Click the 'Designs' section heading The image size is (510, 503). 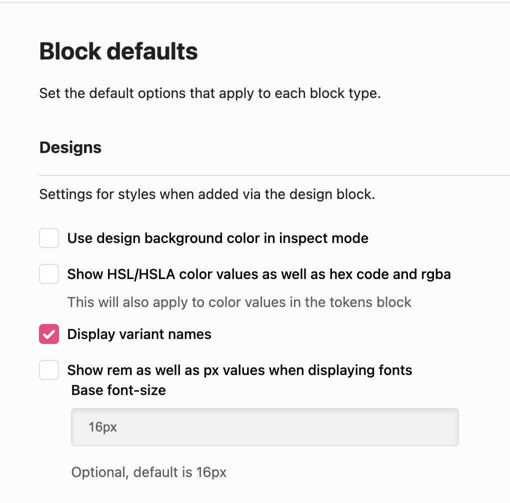click(x=70, y=147)
